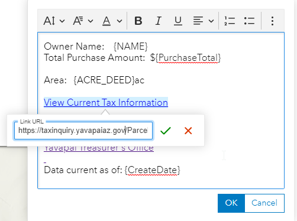
Task: Click OK to save the text
Action: coord(231,203)
